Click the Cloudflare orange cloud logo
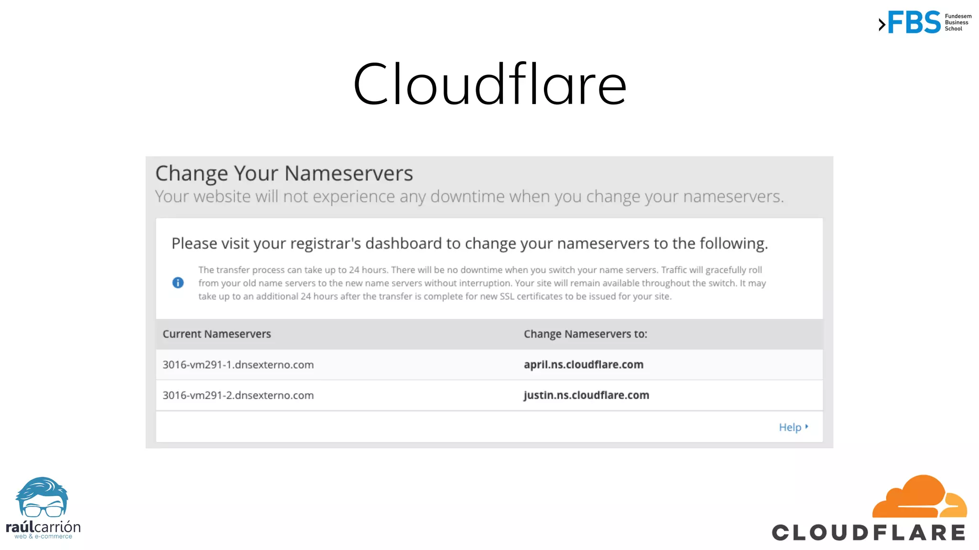Screen dimensions: 979x550 [x=919, y=497]
